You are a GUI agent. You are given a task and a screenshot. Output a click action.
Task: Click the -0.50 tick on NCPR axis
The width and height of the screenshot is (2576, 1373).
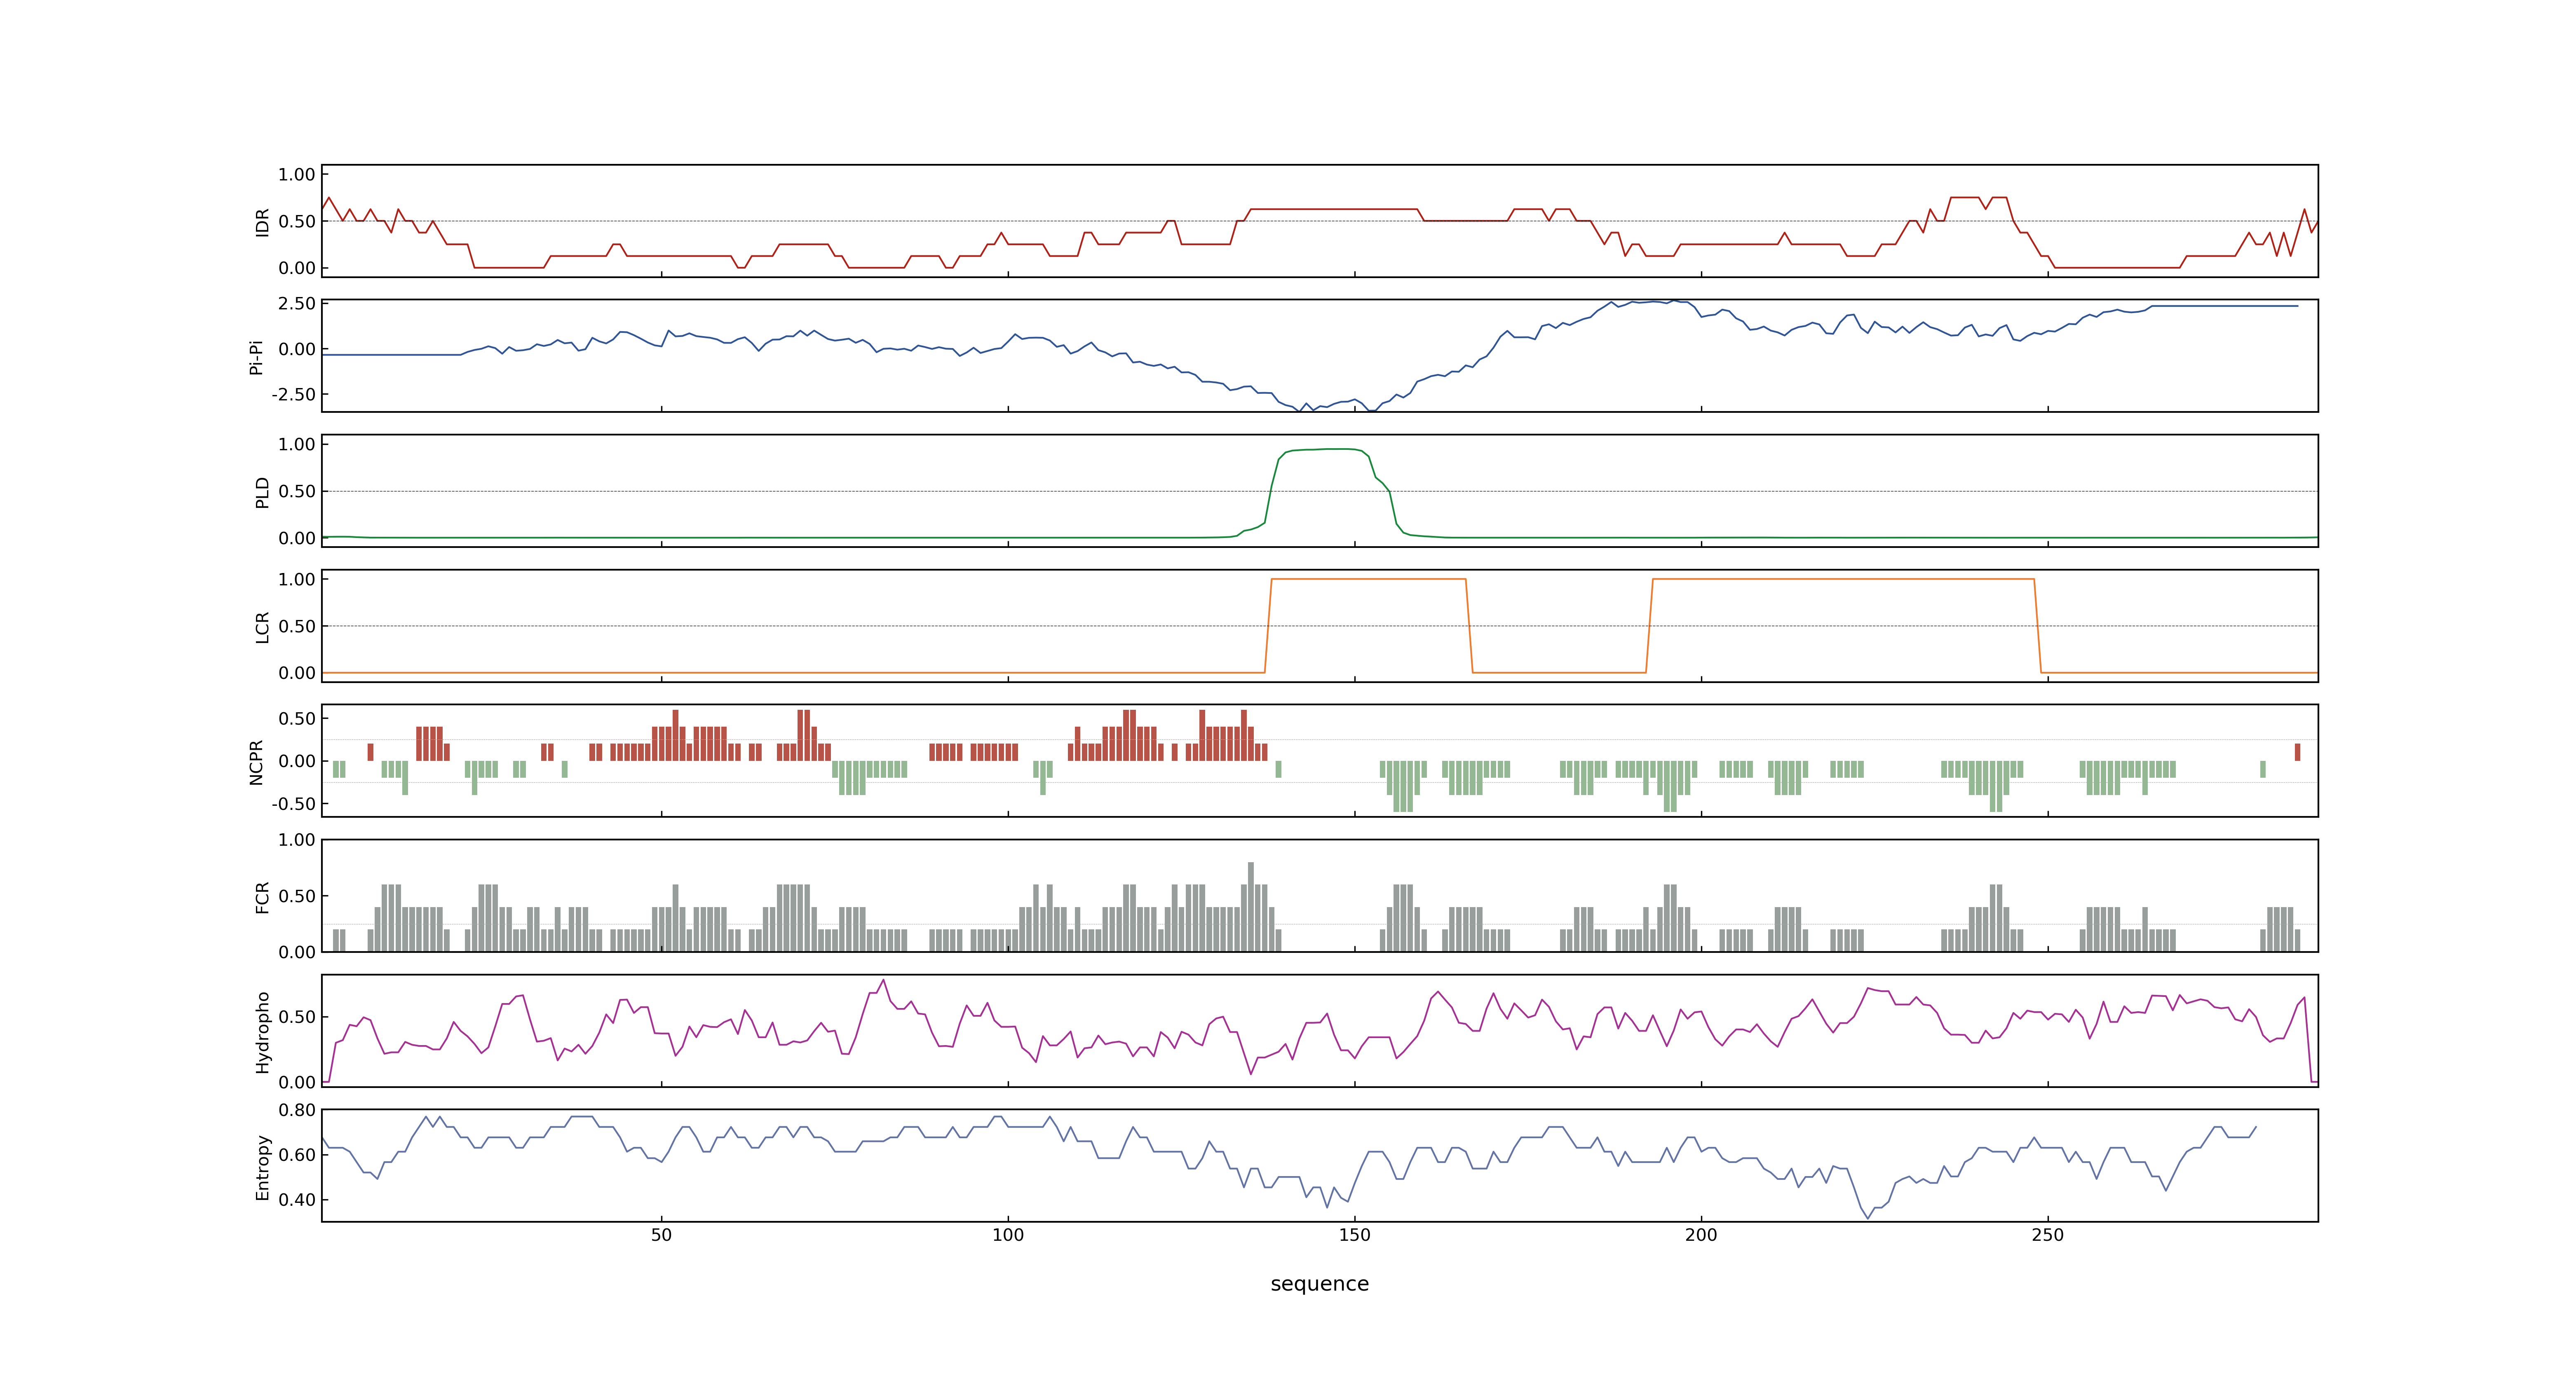pyautogui.click(x=293, y=803)
